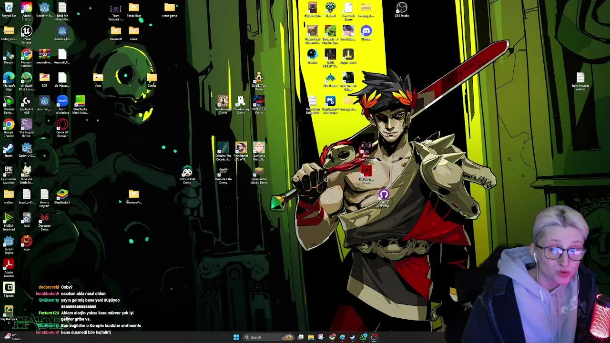Open the Dragon desktop shortcut
Screen dimensions: 610x343
(9, 56)
